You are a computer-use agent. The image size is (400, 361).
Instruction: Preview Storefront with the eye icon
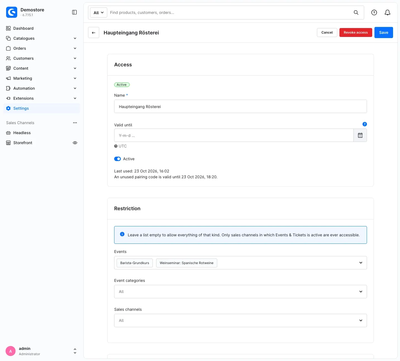[75, 143]
